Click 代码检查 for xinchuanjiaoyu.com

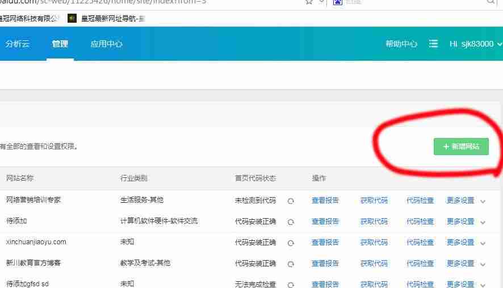[x=420, y=243]
